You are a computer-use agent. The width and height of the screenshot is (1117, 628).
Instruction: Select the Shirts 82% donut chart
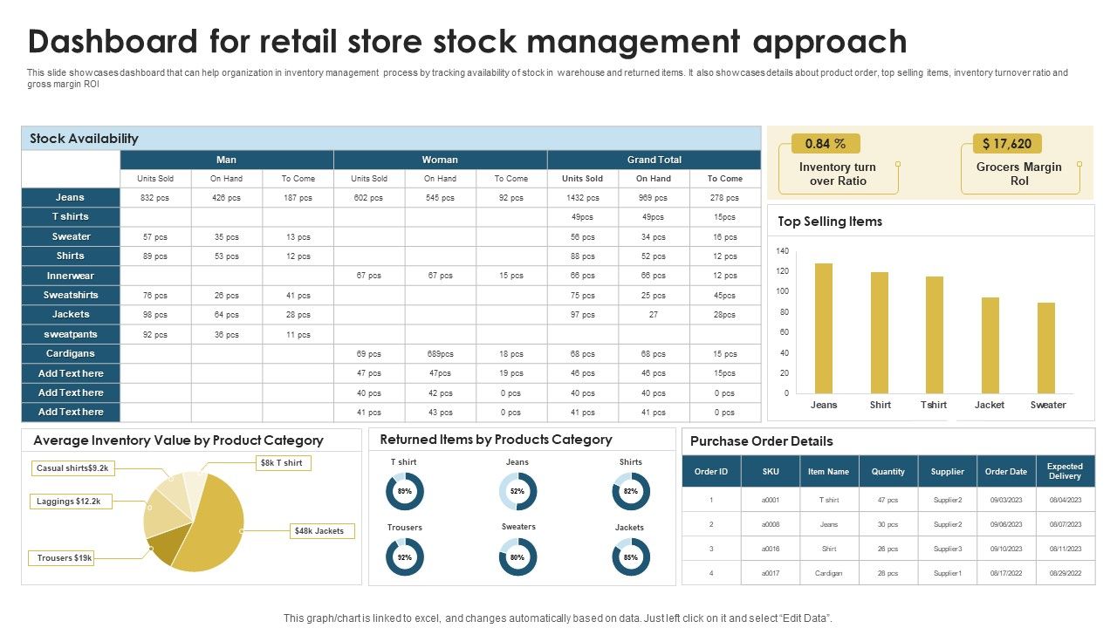point(631,491)
